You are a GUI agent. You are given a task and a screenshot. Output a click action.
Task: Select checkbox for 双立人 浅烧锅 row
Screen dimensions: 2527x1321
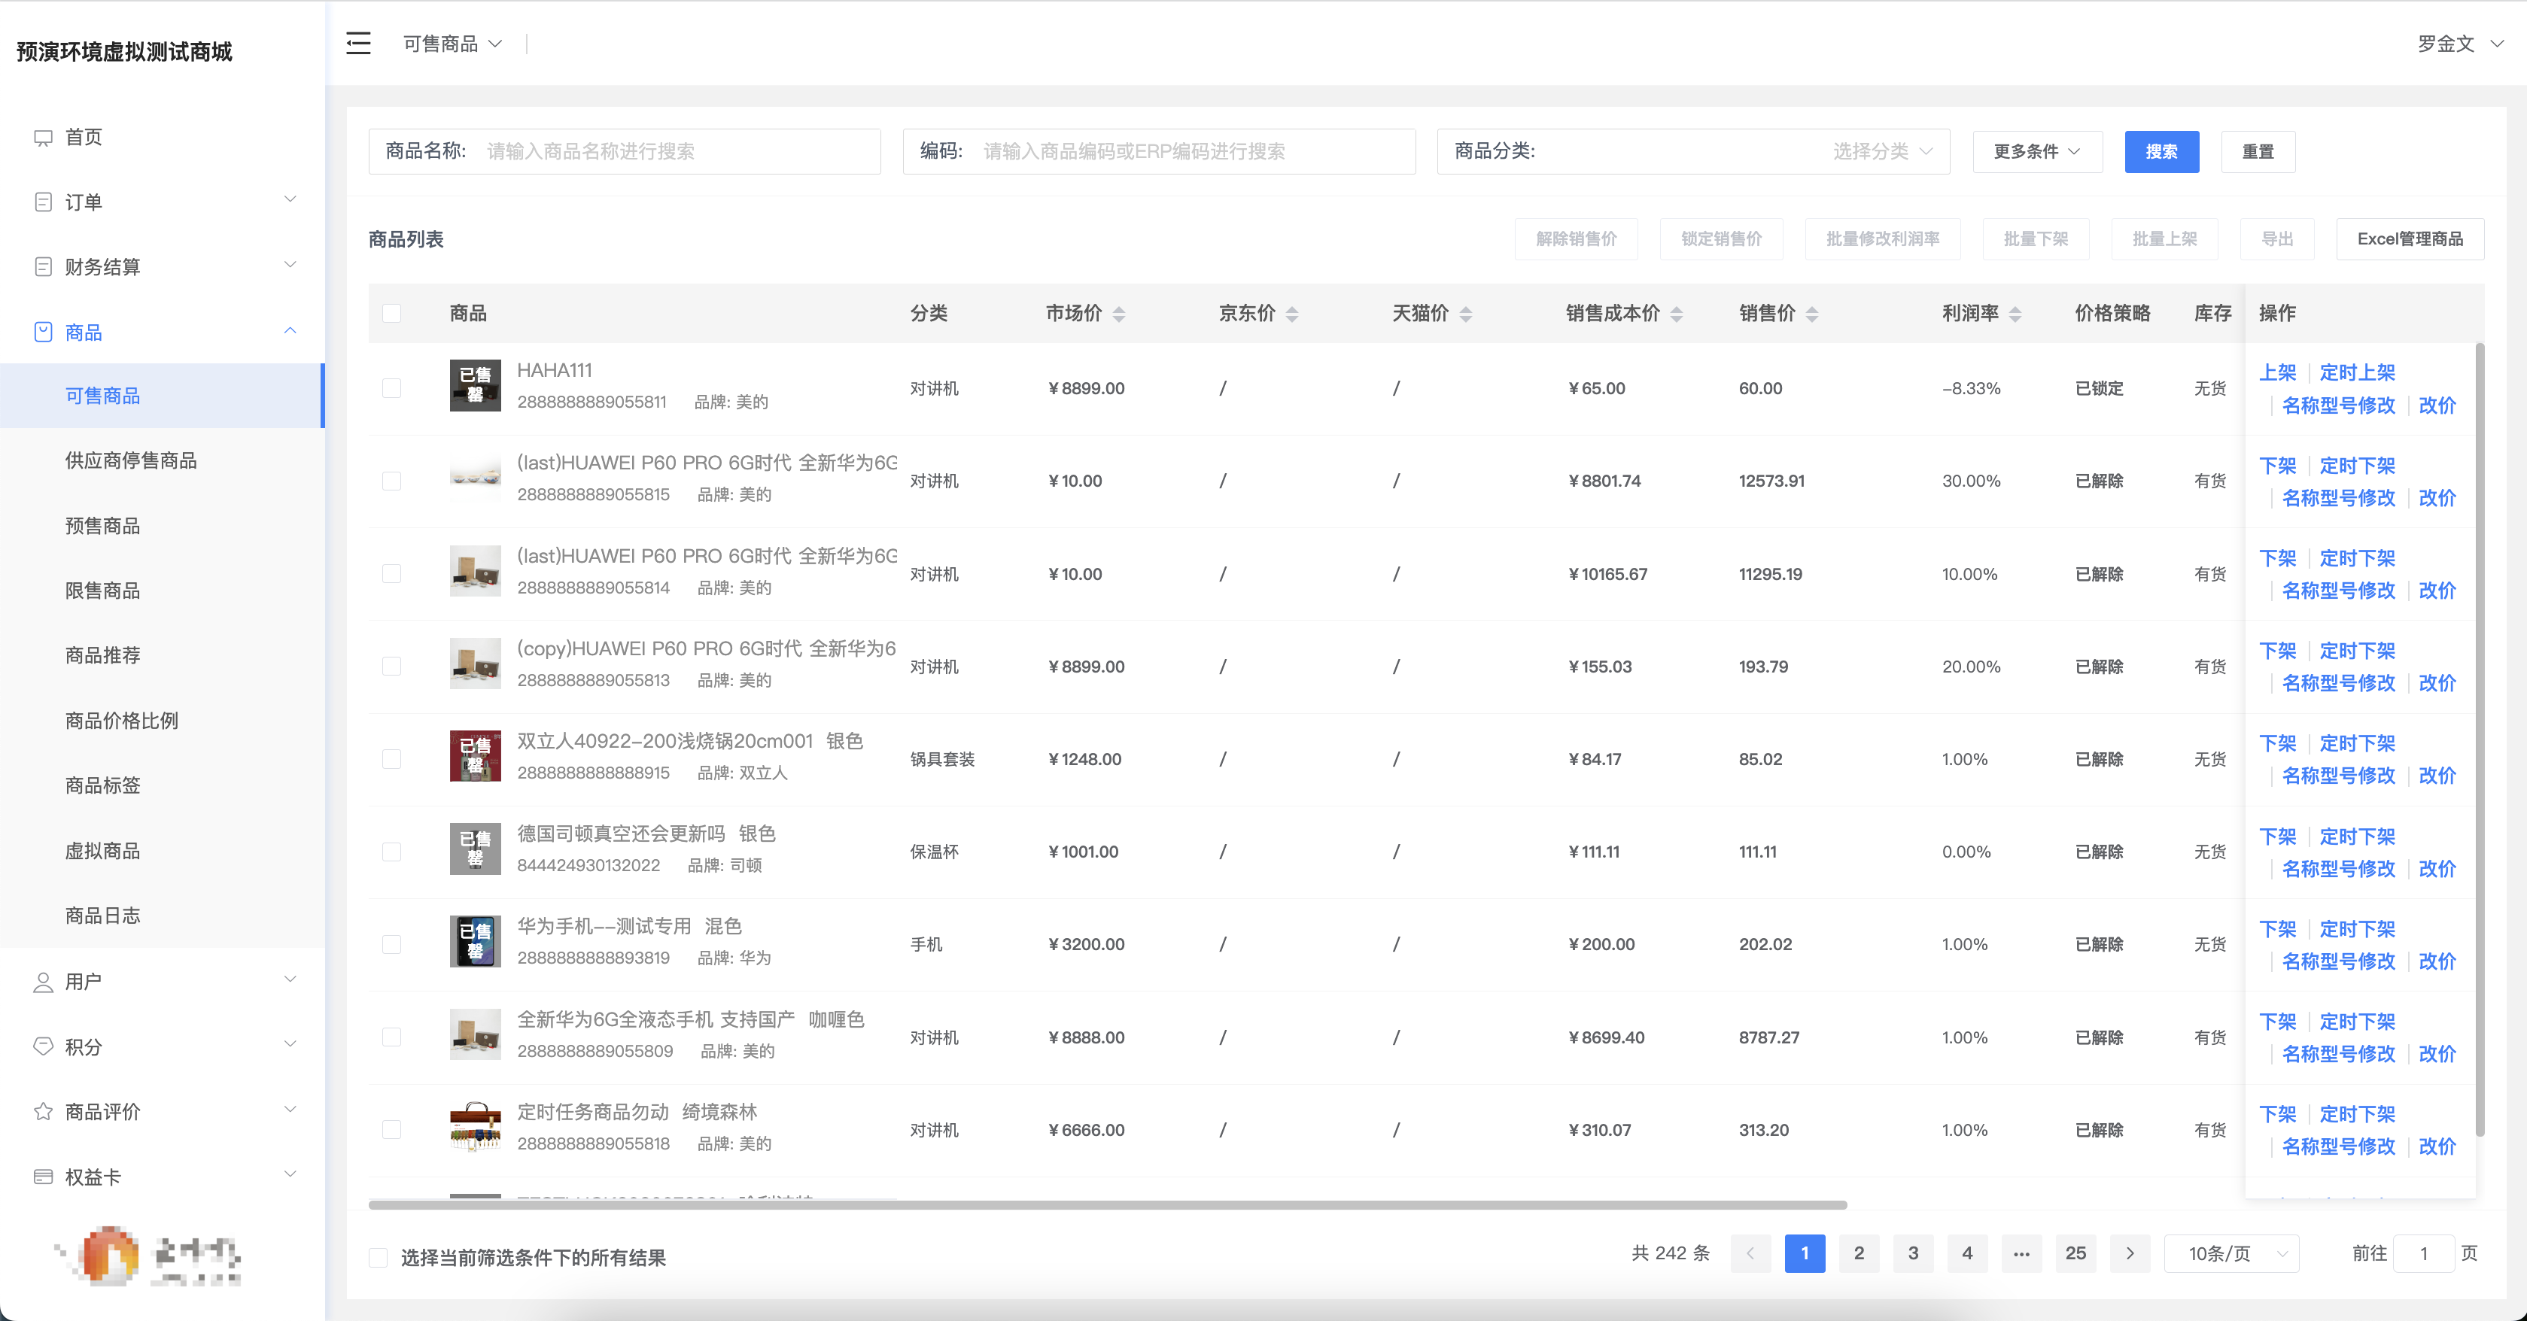pos(391,759)
